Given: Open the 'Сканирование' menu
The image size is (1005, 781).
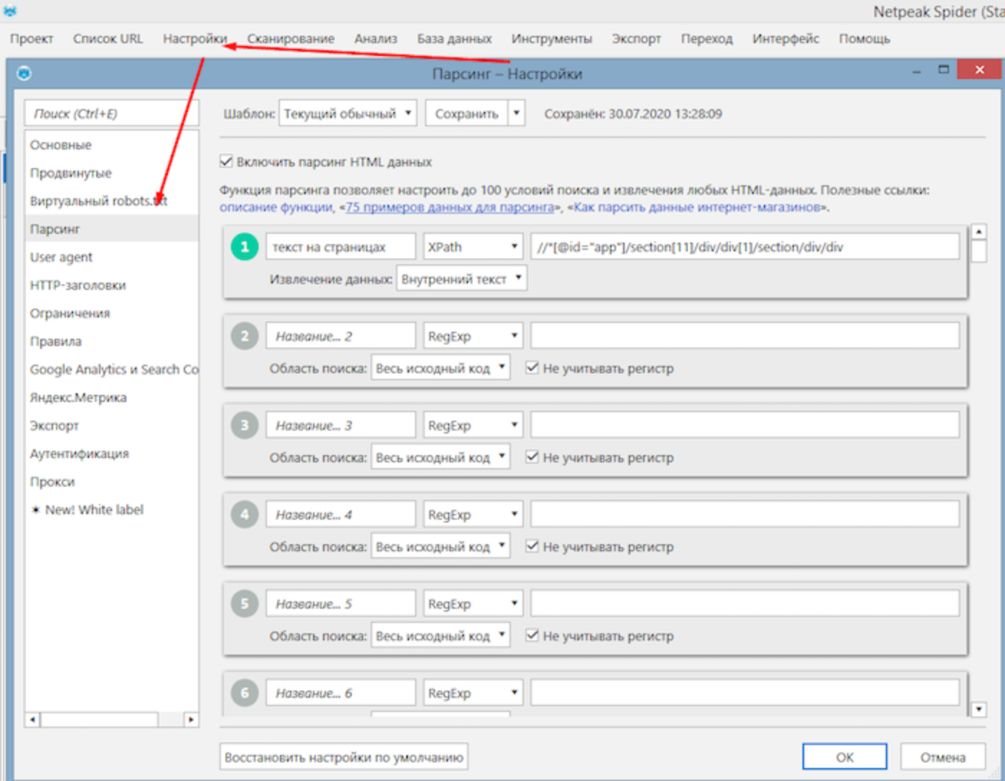Looking at the screenshot, I should (291, 39).
